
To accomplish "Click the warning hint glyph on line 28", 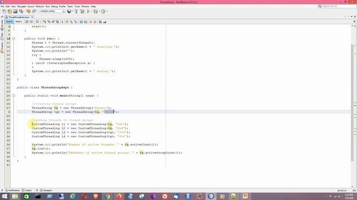I will click(x=9, y=112).
